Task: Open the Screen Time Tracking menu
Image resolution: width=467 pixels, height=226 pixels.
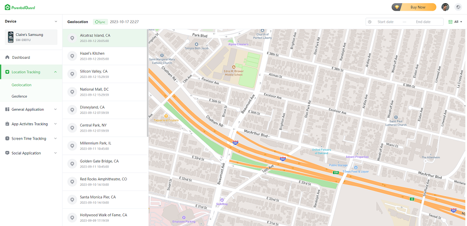Action: coord(31,139)
